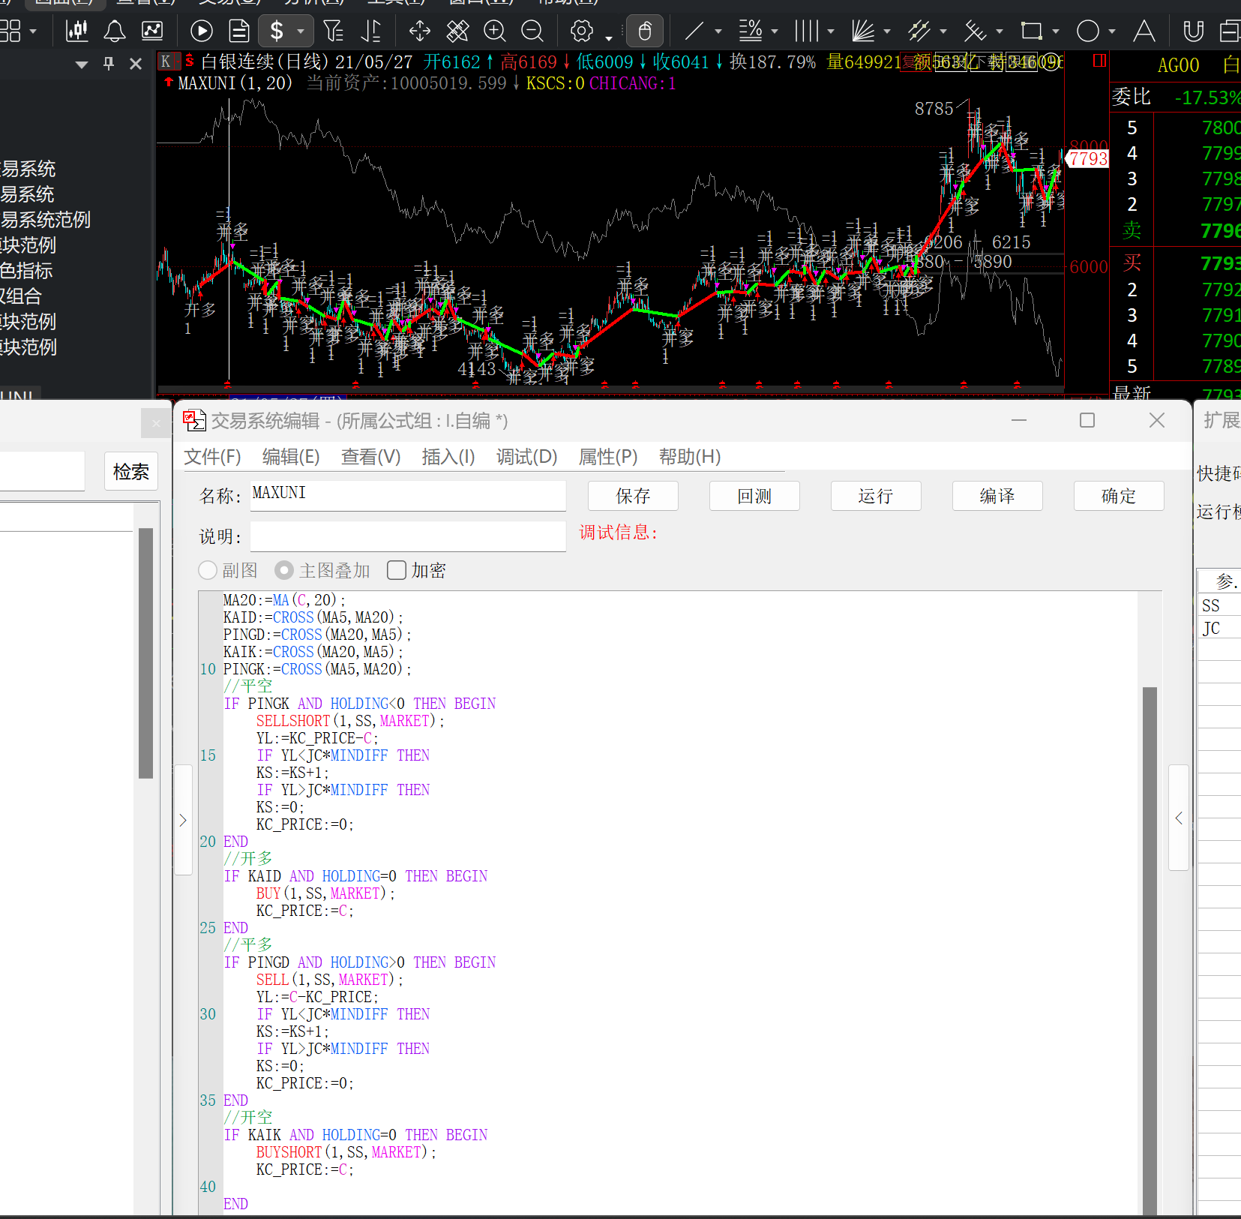This screenshot has height=1219, width=1241.
Task: Open dropdown arrow next to dollar sign icon
Action: (301, 32)
